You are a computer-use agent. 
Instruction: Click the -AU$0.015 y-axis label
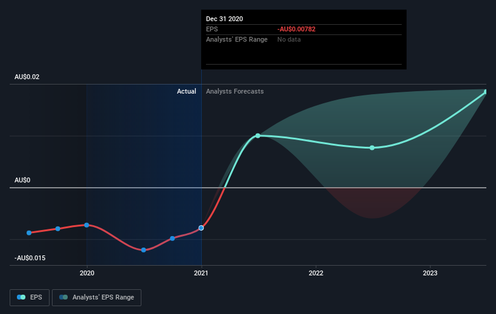click(30, 258)
